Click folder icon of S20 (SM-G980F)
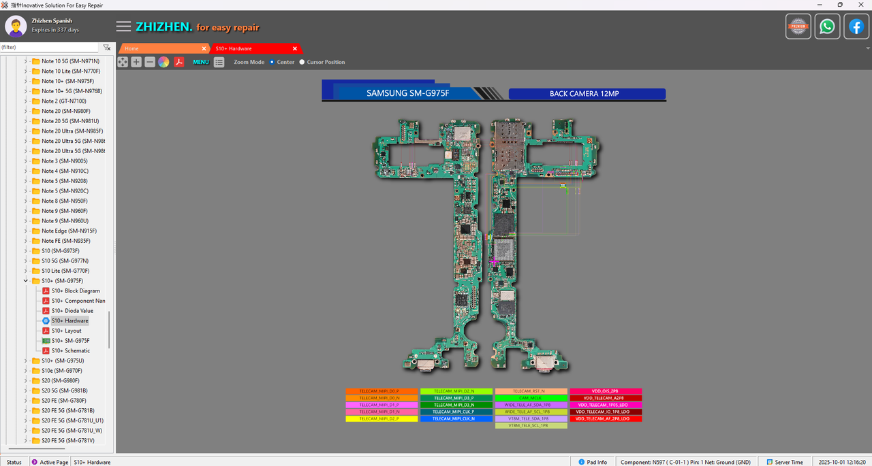Screen dimensions: 872x466 [x=35, y=380]
